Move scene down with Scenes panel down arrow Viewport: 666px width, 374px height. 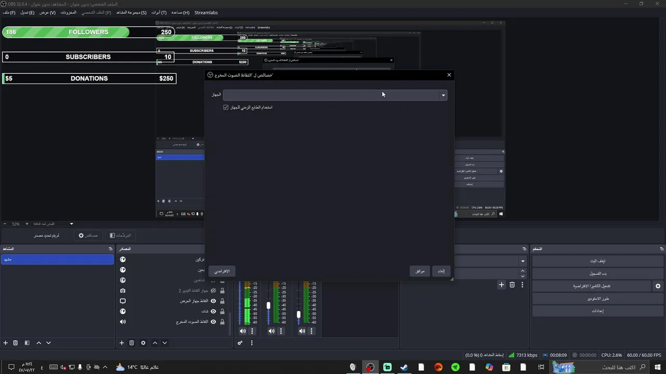click(x=48, y=343)
